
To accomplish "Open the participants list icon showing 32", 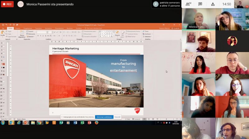I will click(188, 4).
